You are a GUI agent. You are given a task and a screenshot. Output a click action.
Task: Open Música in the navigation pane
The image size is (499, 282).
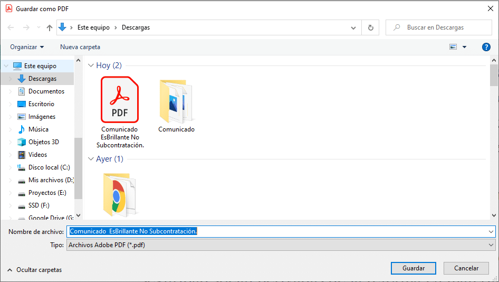38,129
